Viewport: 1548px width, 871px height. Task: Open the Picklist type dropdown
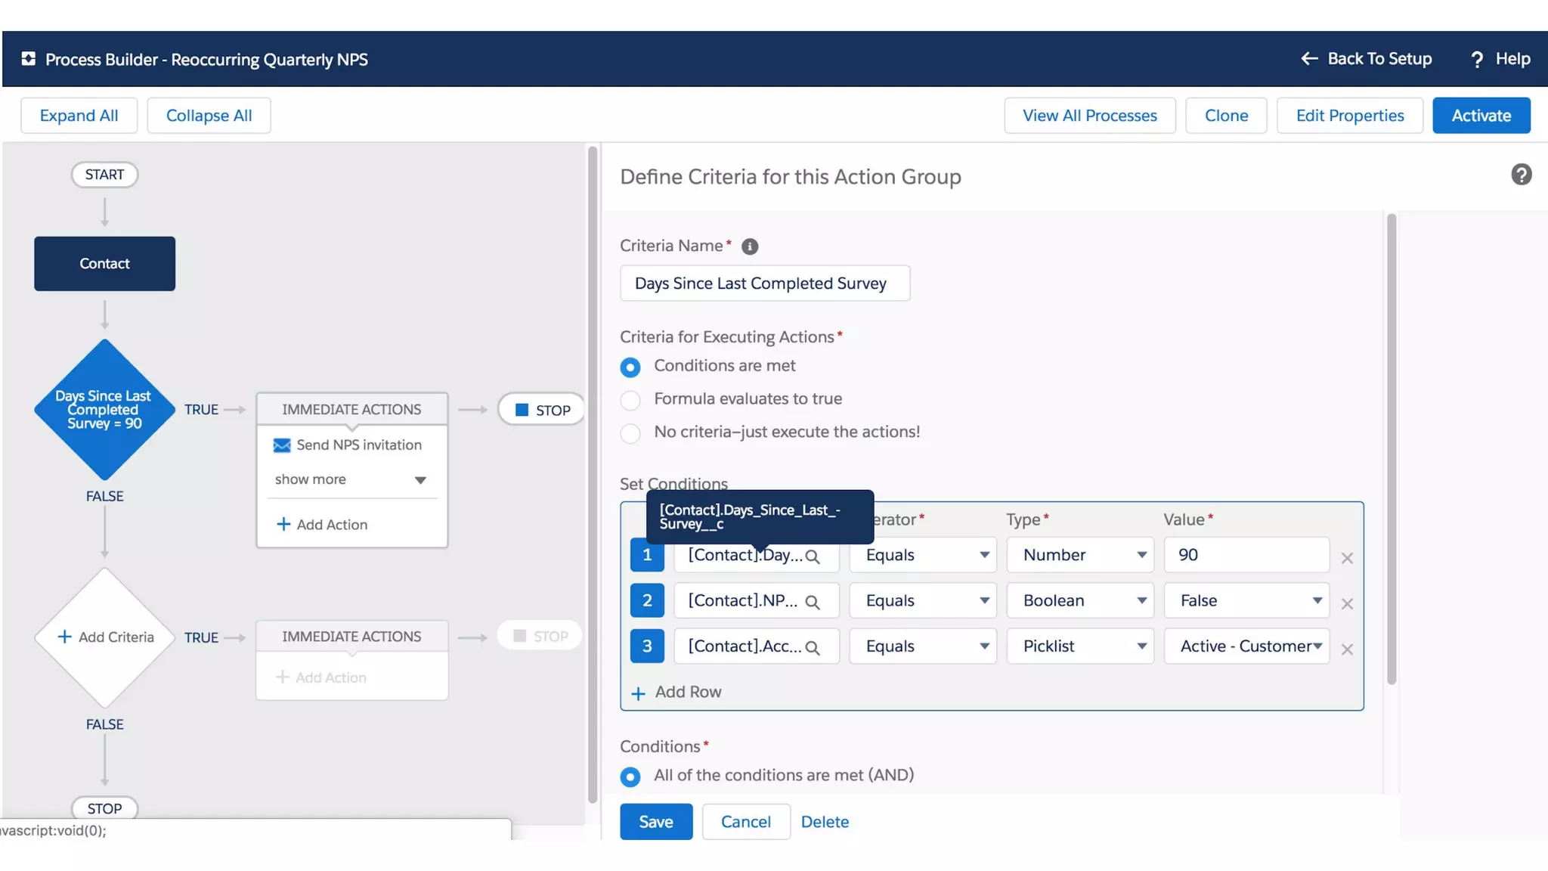point(1080,646)
